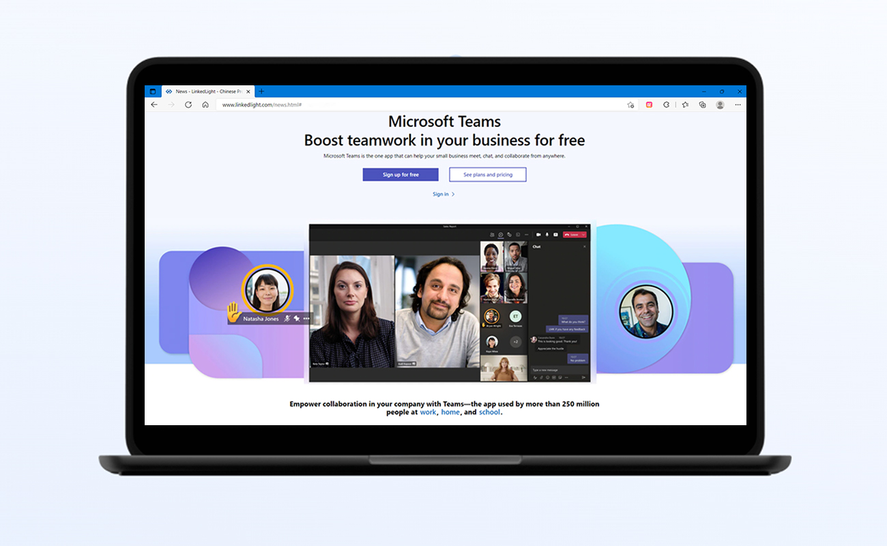Click the Chat panel title
887x546 pixels.
537,246
